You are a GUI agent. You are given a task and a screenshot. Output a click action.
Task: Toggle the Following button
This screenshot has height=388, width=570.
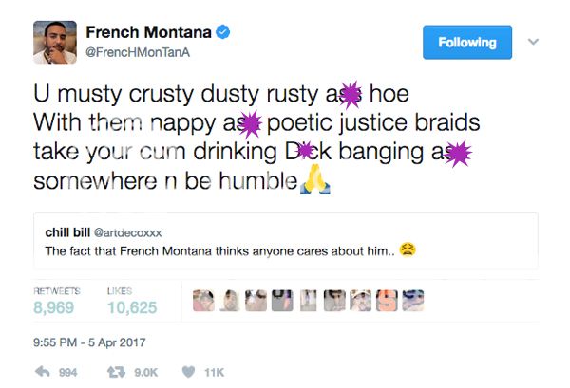(x=467, y=43)
